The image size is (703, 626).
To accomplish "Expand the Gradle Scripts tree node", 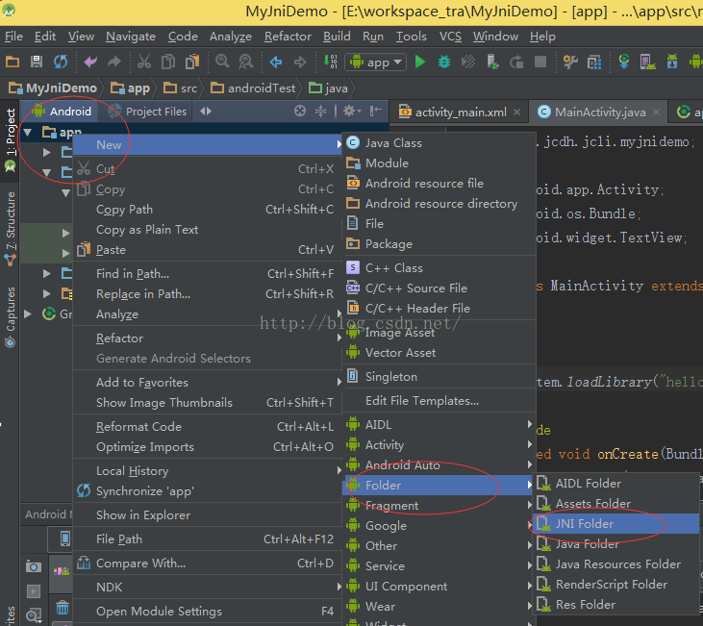I will [28, 313].
